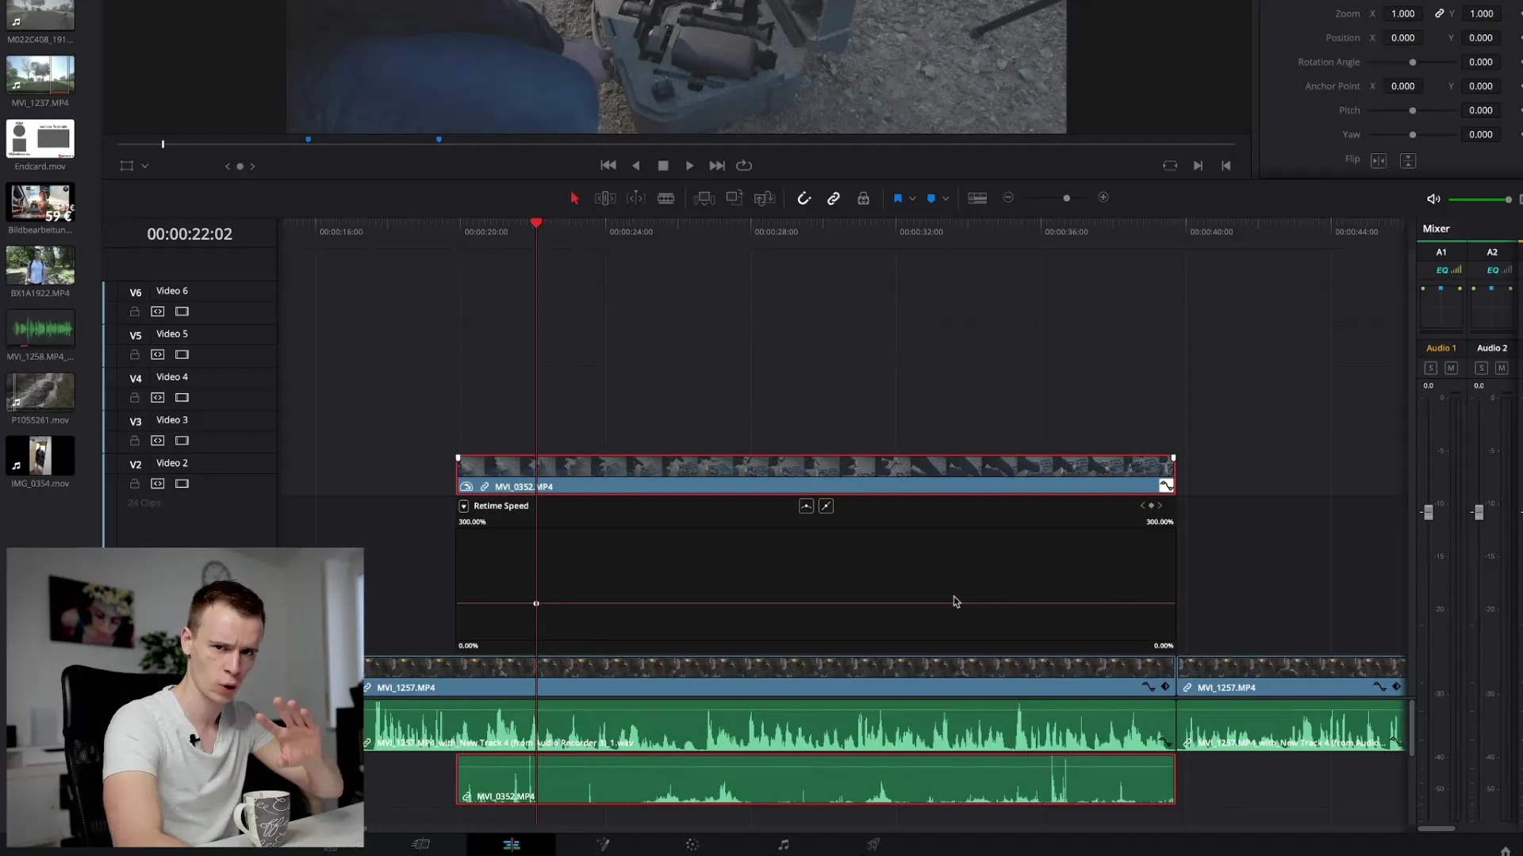Go to next edit point

[1198, 166]
